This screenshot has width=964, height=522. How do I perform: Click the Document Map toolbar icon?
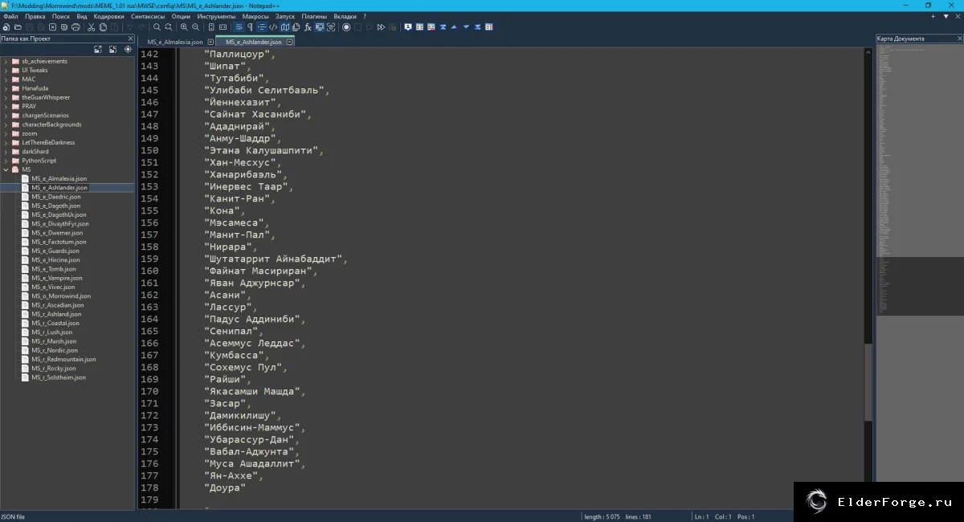point(284,27)
